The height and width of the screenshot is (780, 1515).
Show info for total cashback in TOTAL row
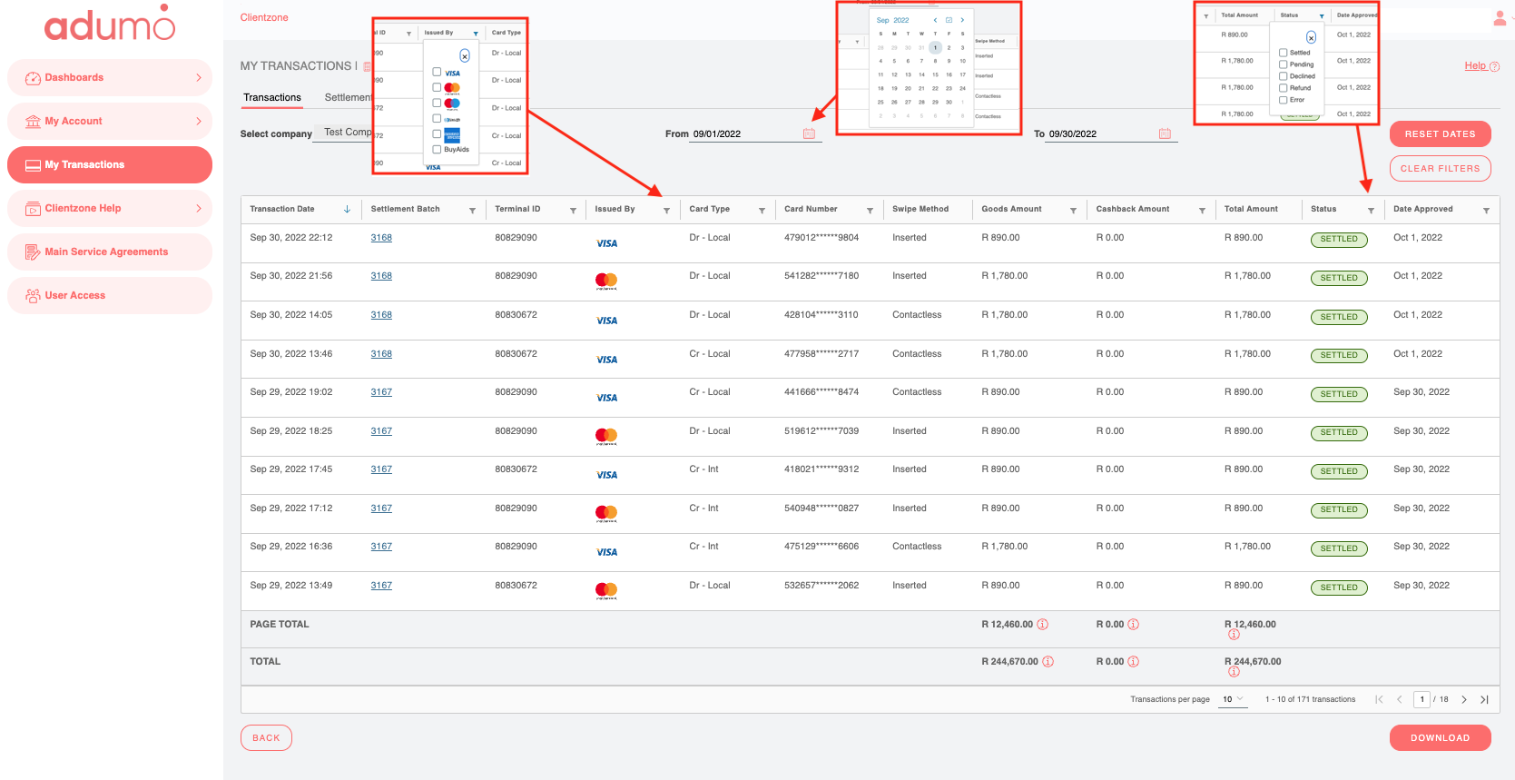tap(1133, 661)
